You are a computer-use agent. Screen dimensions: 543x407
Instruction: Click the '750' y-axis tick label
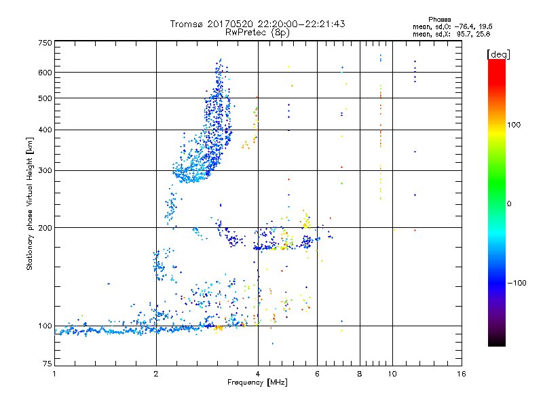click(45, 43)
